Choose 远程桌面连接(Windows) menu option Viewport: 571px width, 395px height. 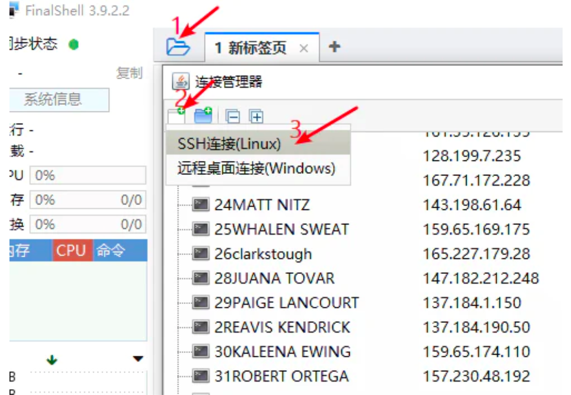pyautogui.click(x=256, y=168)
